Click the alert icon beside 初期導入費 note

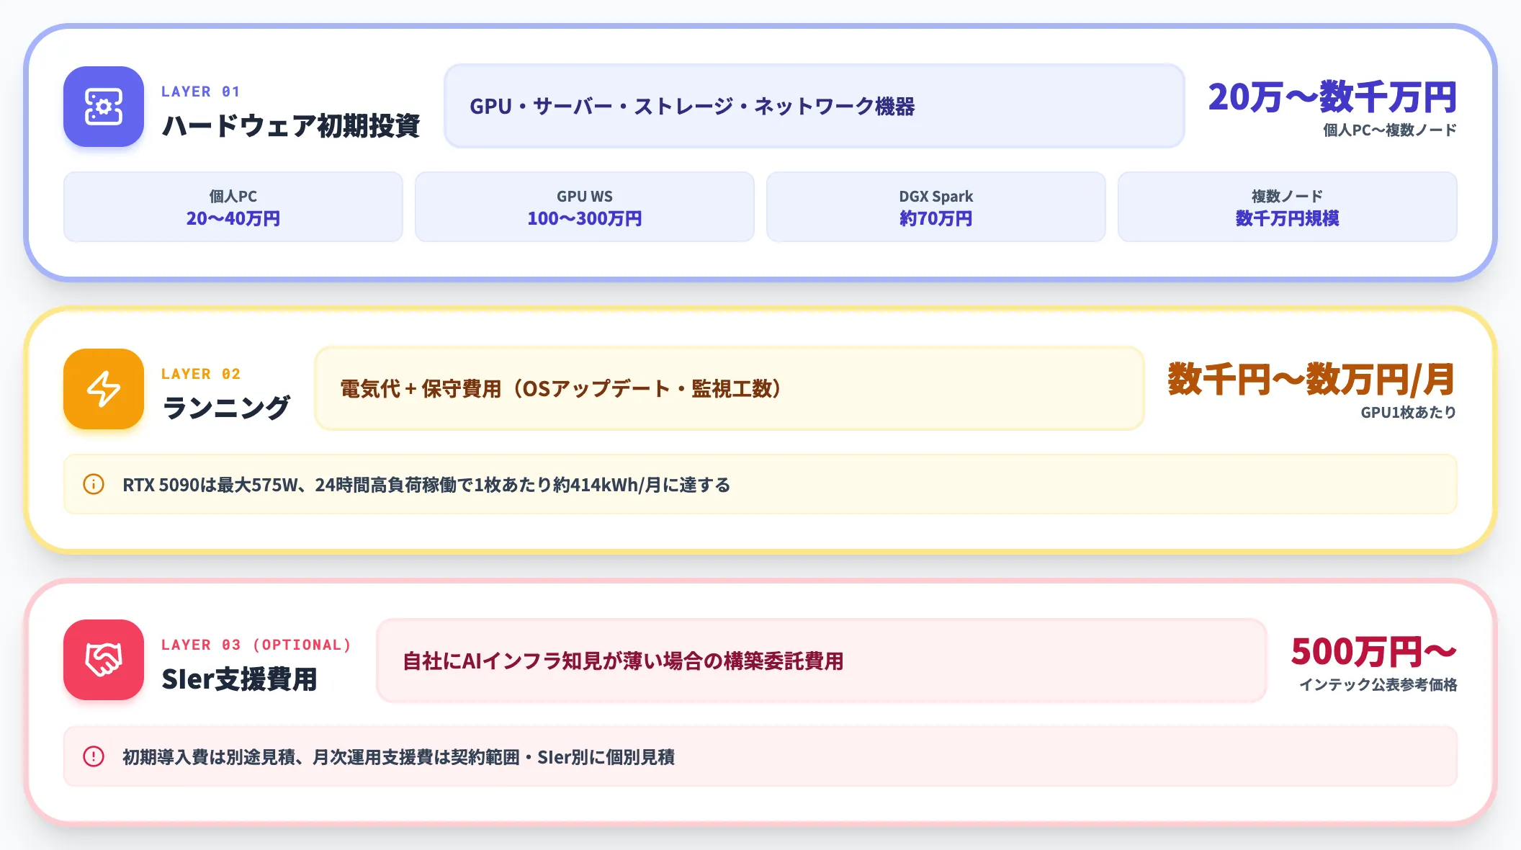pos(94,756)
